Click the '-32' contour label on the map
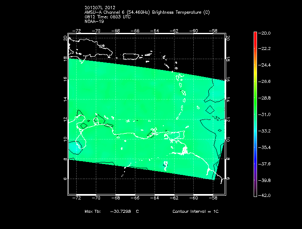The width and height of the screenshot is (302, 229). [x=217, y=118]
